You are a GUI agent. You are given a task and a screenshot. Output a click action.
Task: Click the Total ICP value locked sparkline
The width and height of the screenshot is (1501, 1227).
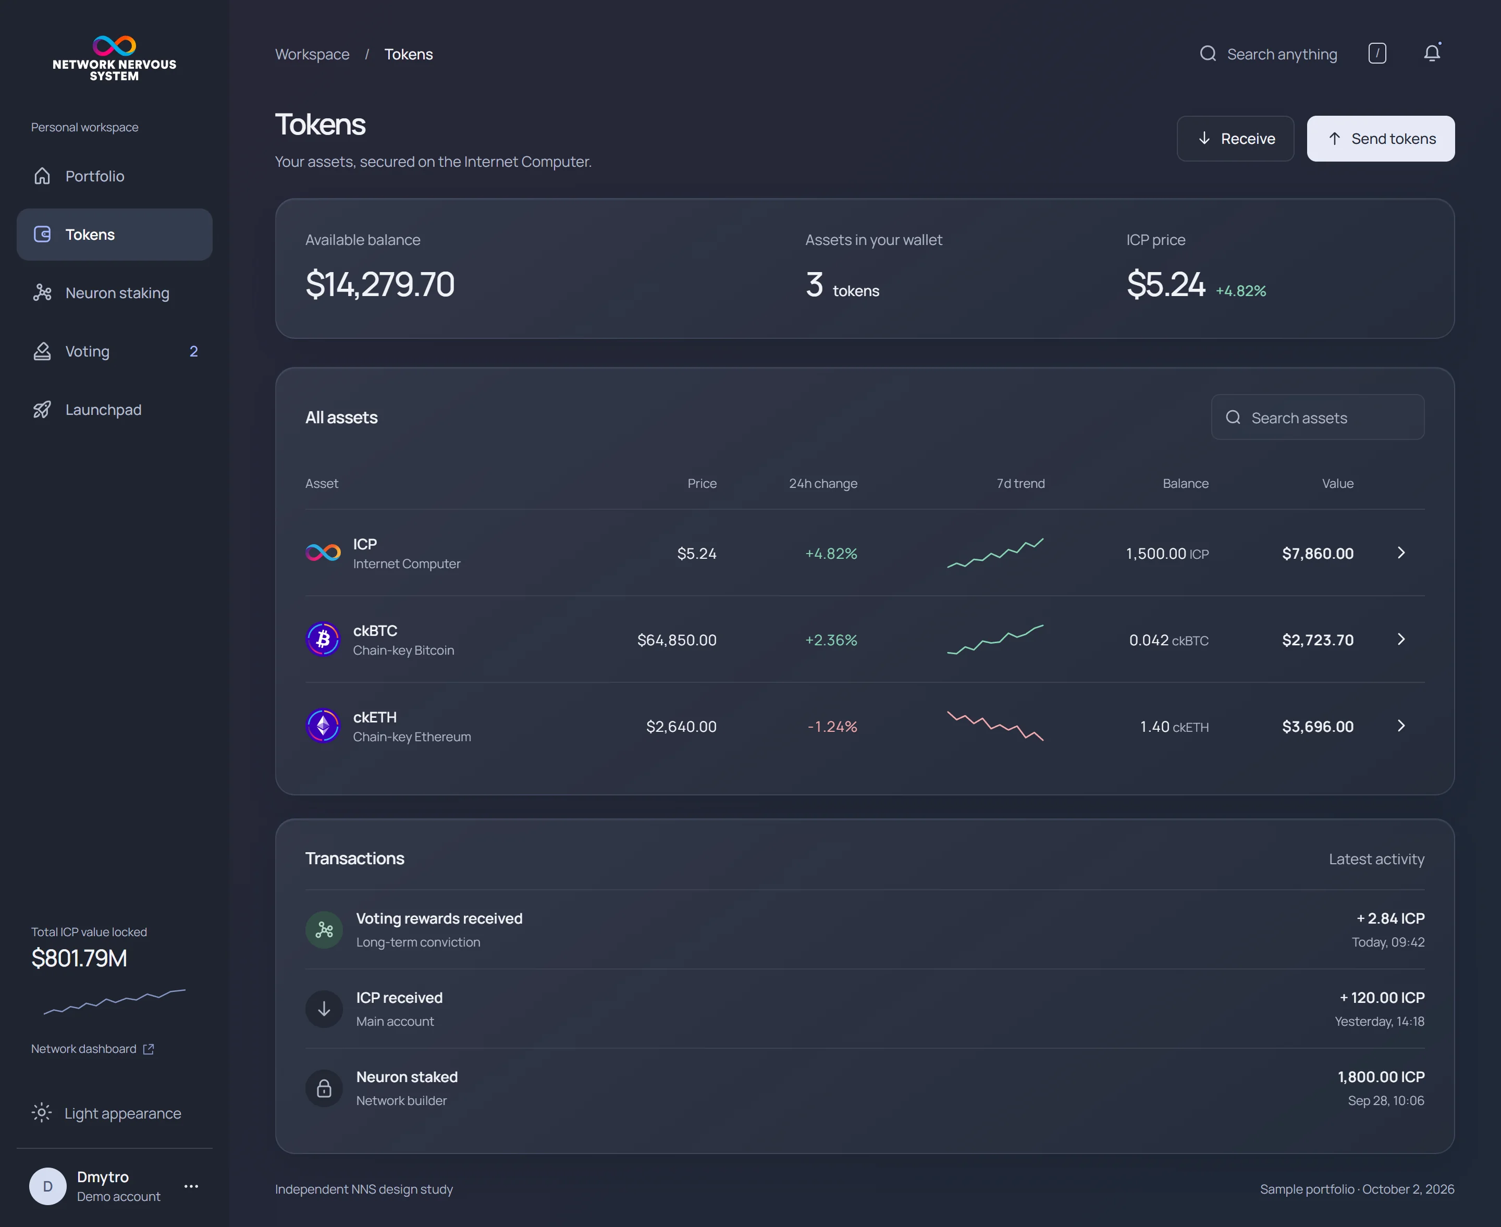115,1001
